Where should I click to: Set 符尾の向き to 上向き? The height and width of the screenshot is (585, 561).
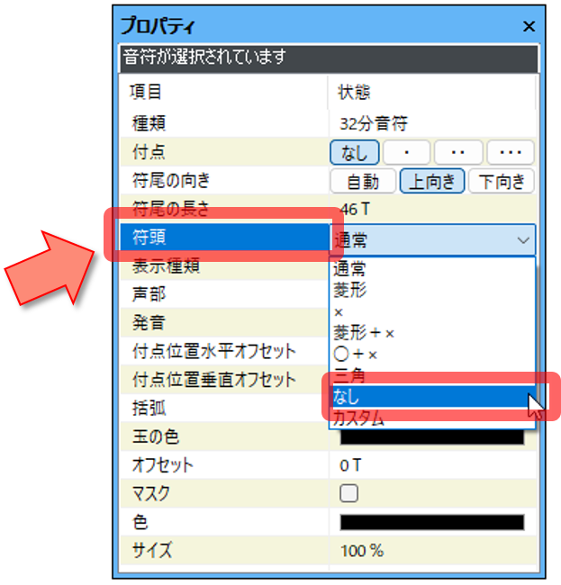pos(432,181)
